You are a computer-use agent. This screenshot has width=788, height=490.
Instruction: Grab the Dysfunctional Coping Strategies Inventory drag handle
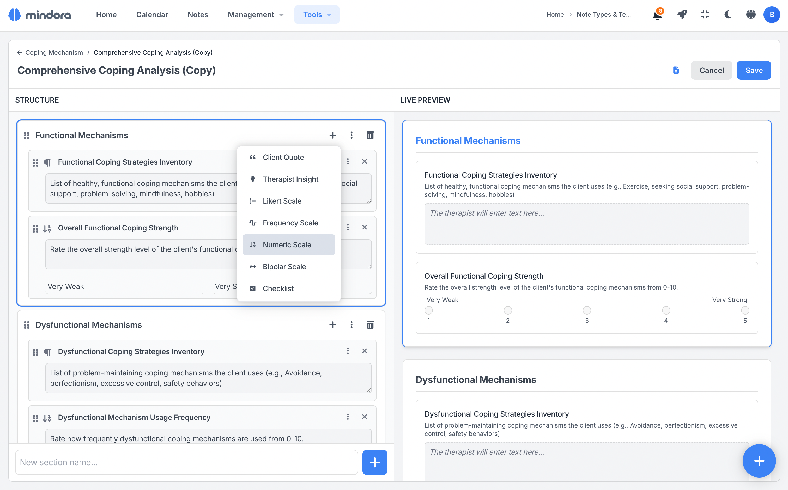35,352
